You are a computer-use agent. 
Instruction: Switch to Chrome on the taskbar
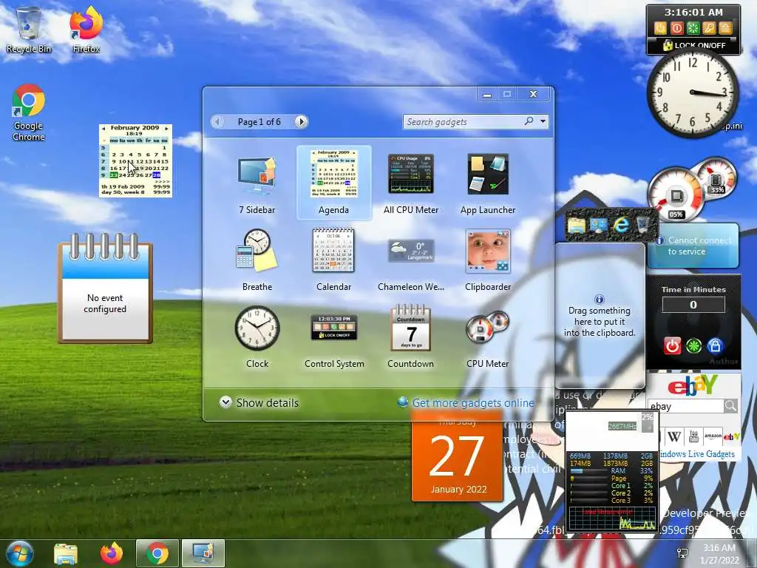point(157,553)
